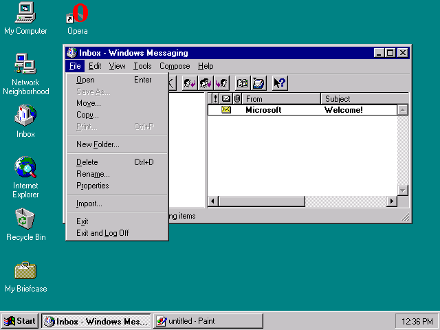Image resolution: width=440 pixels, height=330 pixels.
Task: Click the 12:36 PM taskbar clock
Action: click(417, 321)
